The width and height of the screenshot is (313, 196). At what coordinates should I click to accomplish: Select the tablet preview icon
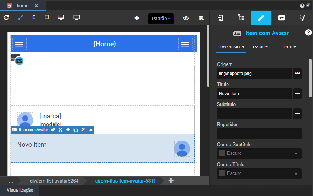(x=46, y=17)
